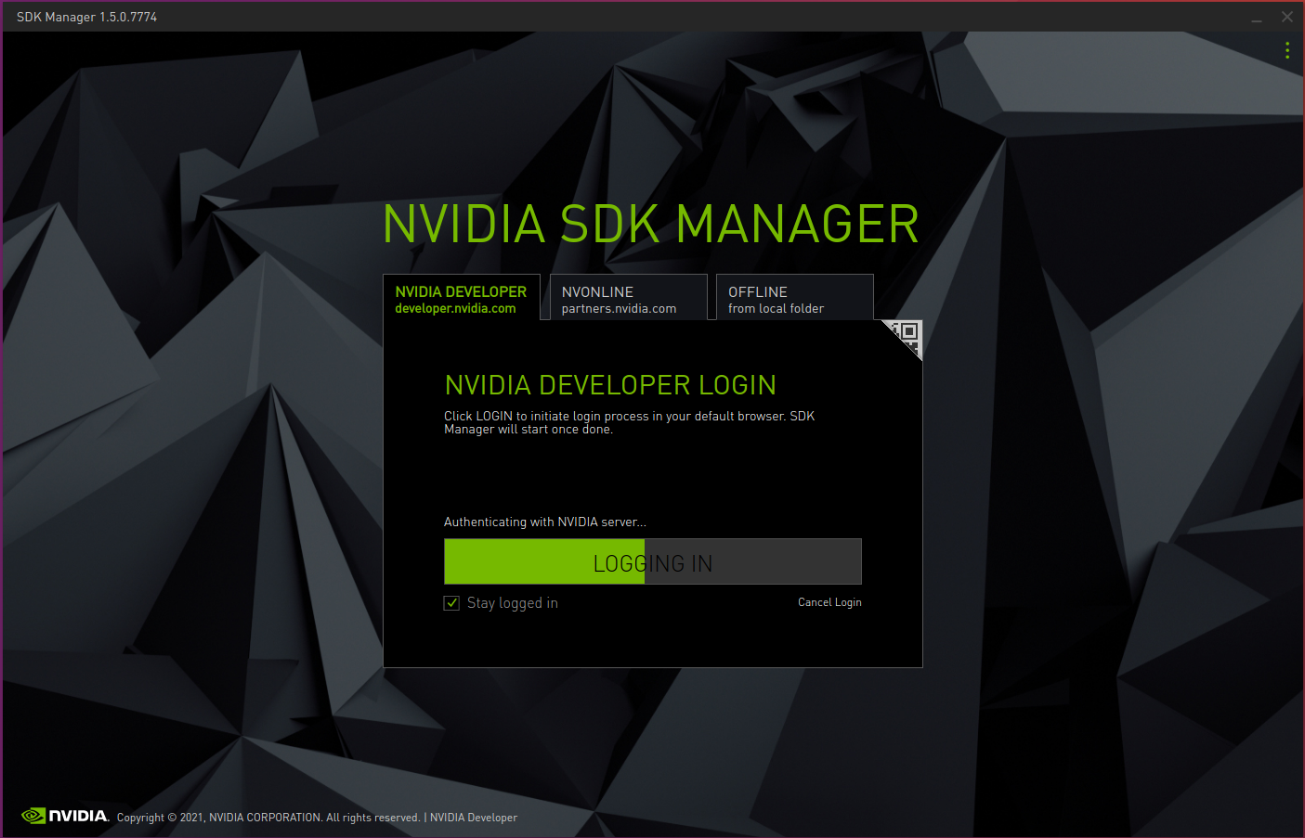Viewport: 1305px width, 838px height.
Task: Uncheck the "Stay logged in" checkbox
Action: [451, 602]
